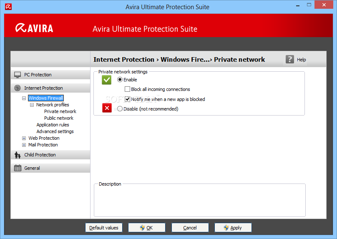Select Private network tree item

pos(60,111)
